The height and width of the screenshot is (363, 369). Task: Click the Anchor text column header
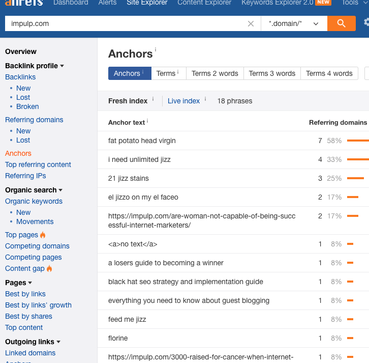127,123
